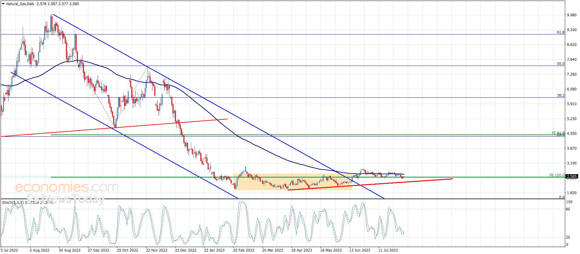Click the 80 level on stochastic scale
Image resolution: width=580 pixels, height=254 pixels.
pyautogui.click(x=568, y=209)
